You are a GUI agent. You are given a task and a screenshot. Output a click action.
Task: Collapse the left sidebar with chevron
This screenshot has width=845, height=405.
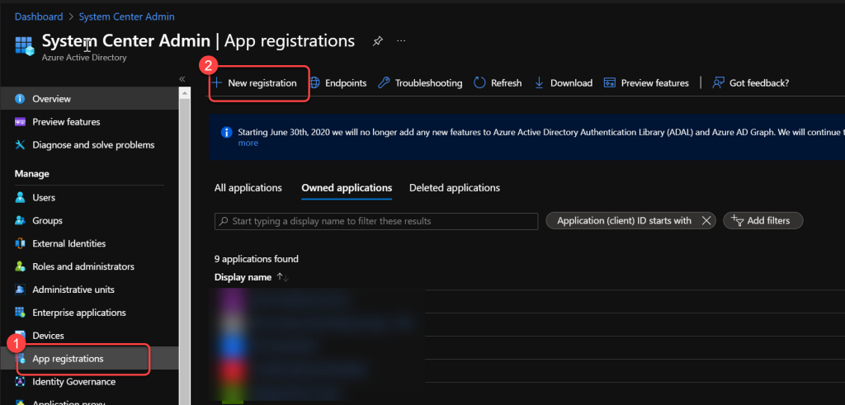coord(182,78)
